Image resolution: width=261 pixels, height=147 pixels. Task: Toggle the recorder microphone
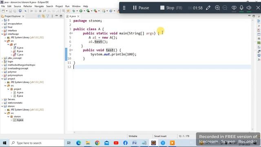(x=241, y=8)
